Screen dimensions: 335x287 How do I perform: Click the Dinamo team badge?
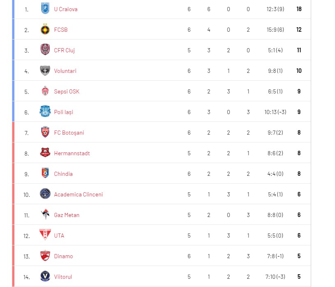click(x=45, y=256)
